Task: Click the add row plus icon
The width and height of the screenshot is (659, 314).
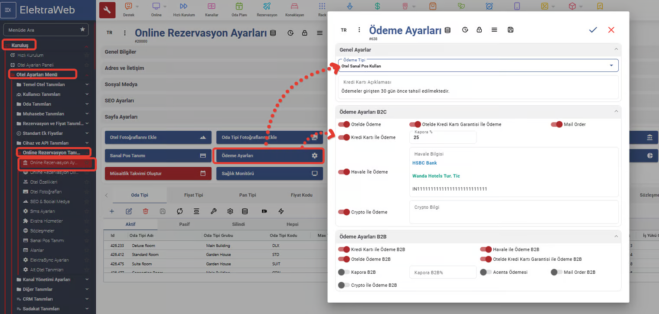Action: pos(112,211)
